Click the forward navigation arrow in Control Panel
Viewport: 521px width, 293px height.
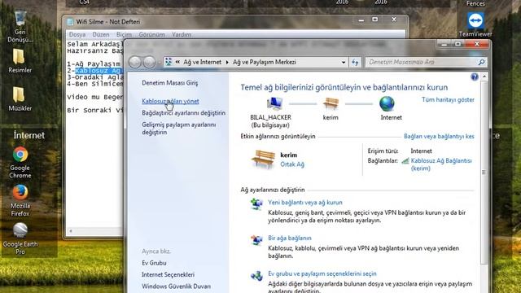tap(149, 62)
